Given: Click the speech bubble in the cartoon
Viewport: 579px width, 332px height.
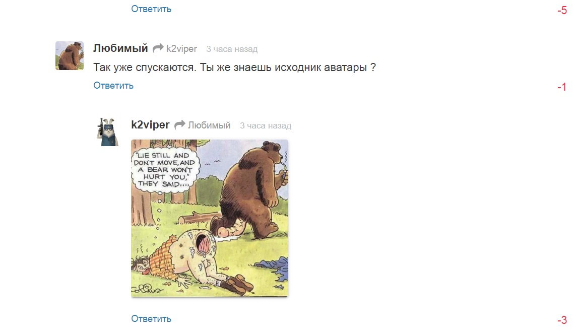Looking at the screenshot, I should 165,169.
